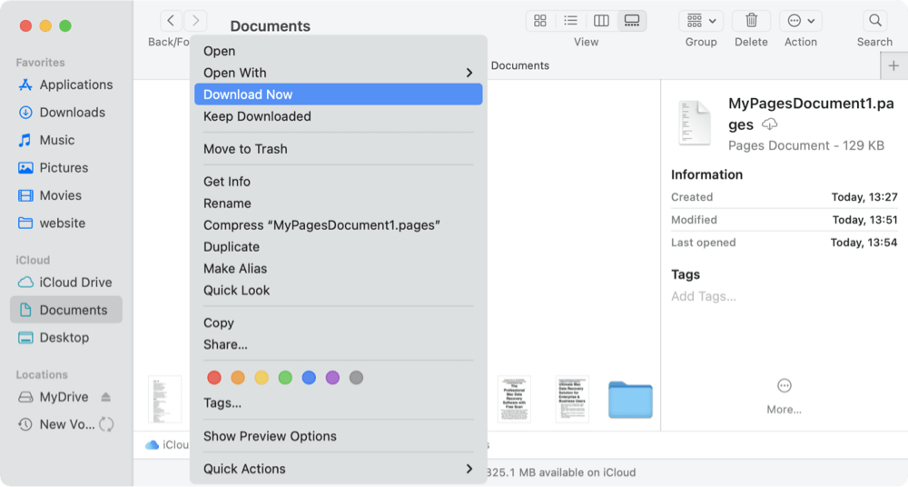
Task: Apply the purple tag color
Action: click(332, 378)
